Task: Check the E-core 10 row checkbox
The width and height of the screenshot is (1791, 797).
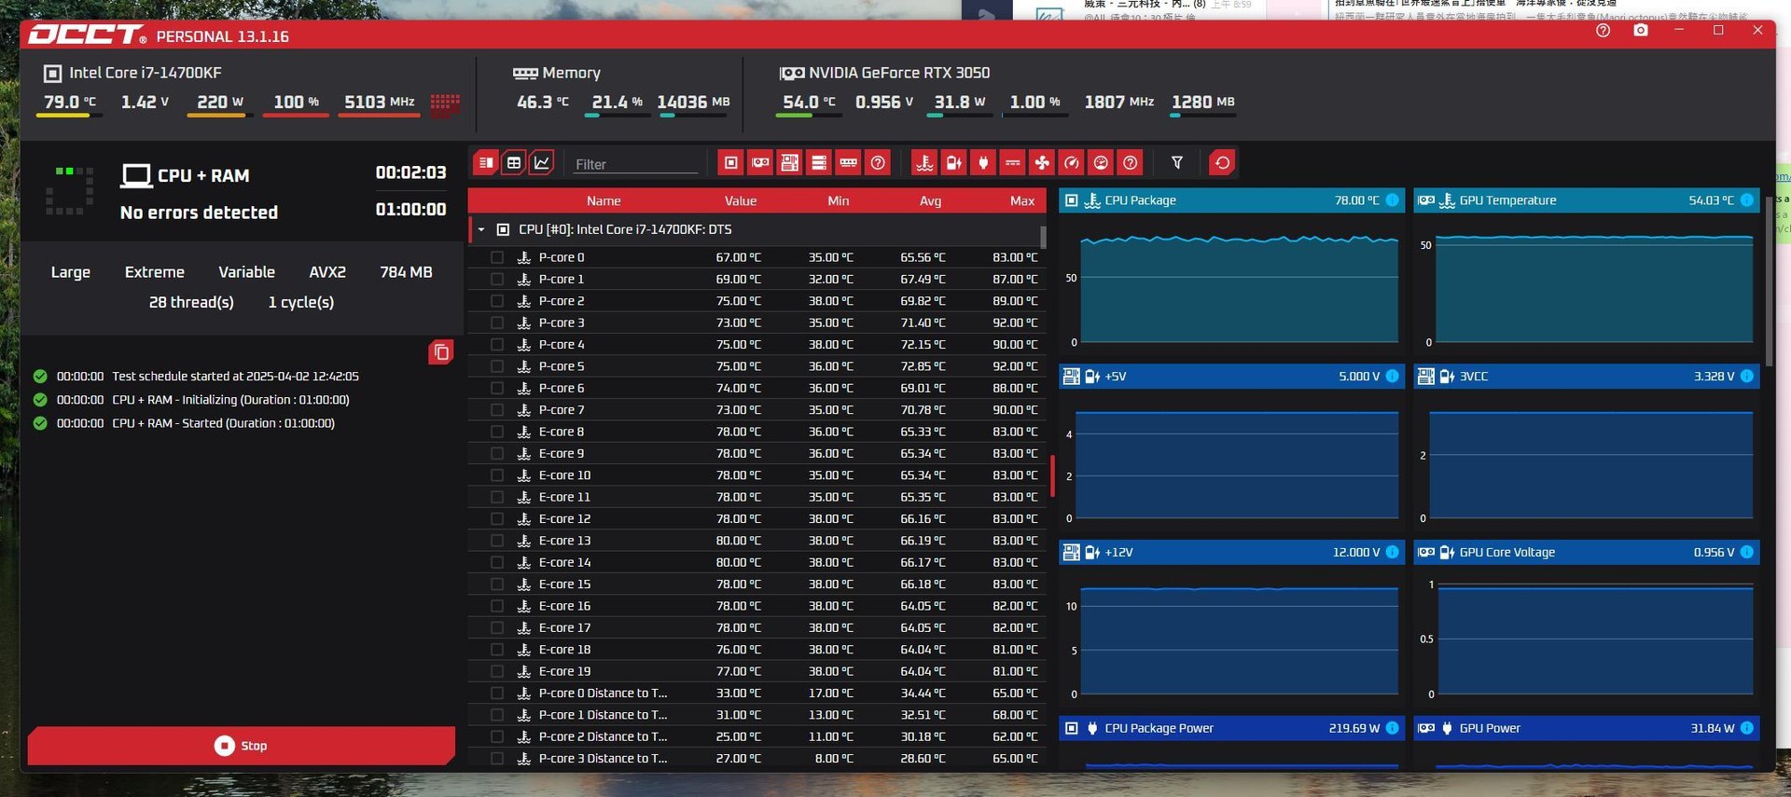Action: click(497, 475)
